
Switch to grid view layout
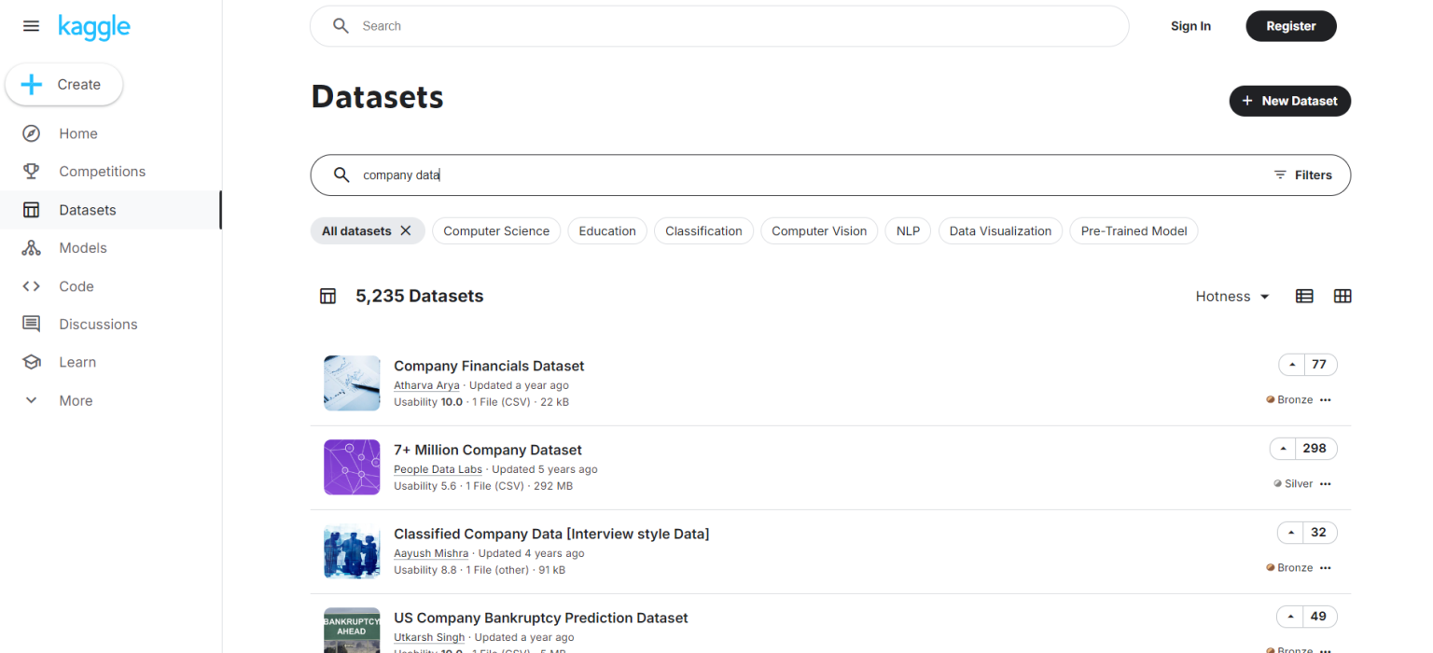[x=1343, y=296]
